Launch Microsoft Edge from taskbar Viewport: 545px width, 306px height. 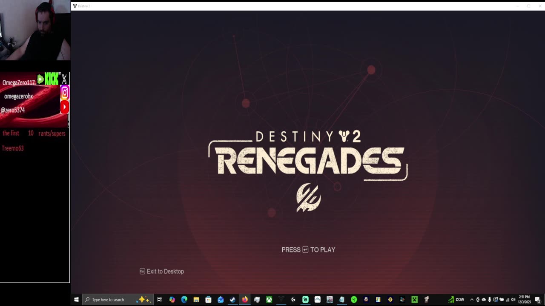pyautogui.click(x=184, y=300)
